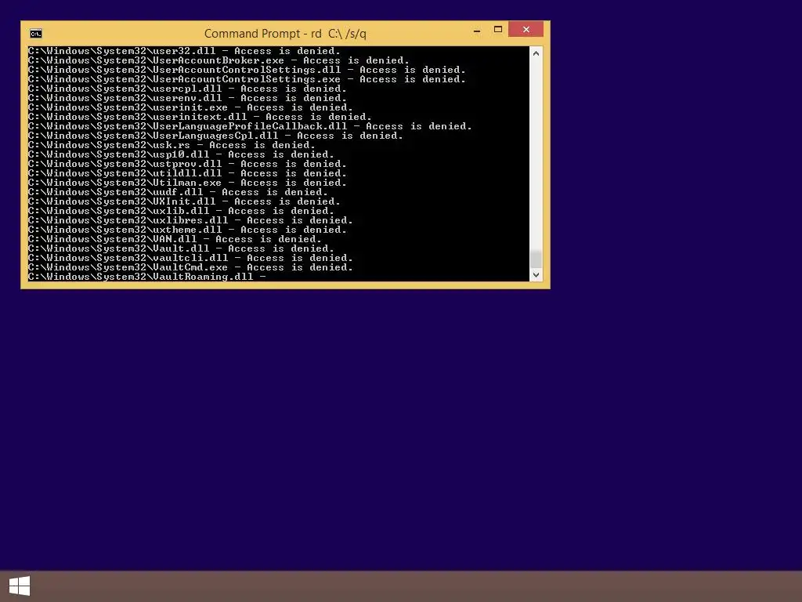Image resolution: width=802 pixels, height=602 pixels.
Task: Select the usercpl.dll line
Action: point(187,89)
